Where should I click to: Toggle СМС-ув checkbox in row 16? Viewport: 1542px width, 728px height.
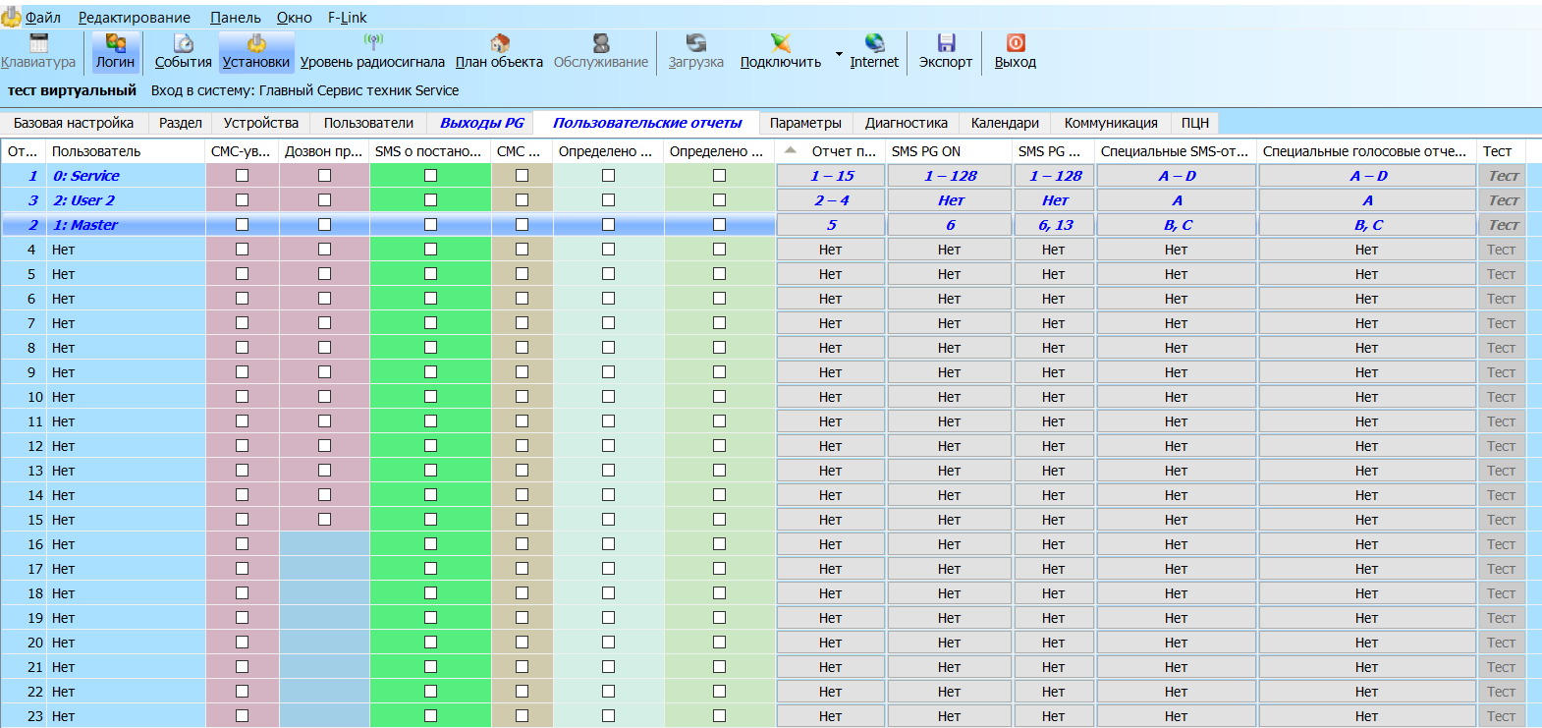tap(243, 544)
